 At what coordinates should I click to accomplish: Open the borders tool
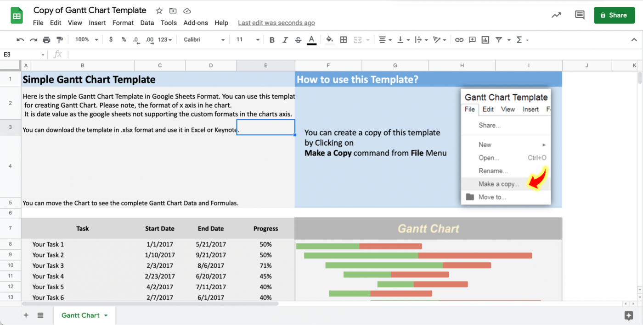click(x=343, y=40)
